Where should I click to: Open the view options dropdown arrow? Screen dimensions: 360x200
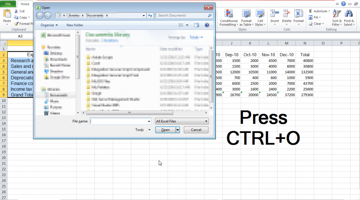(x=187, y=25)
